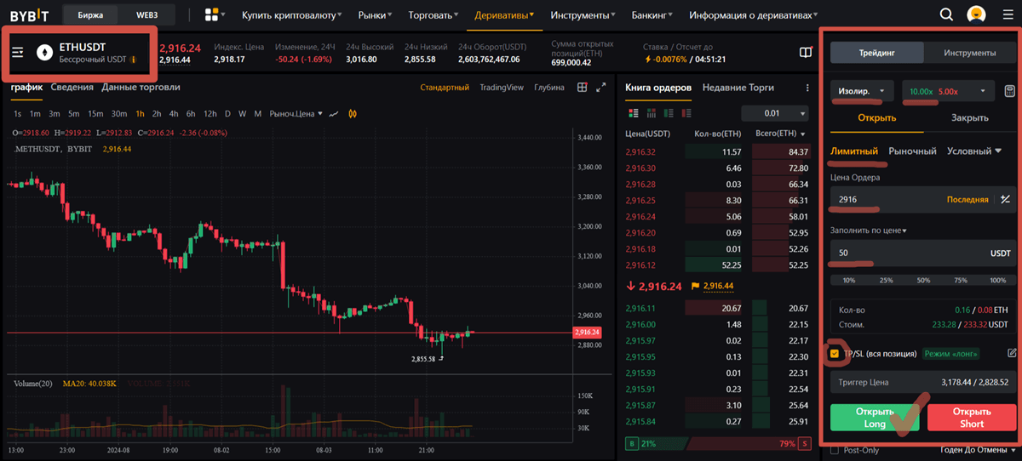Click the Открыть Short button
This screenshot has width=1022, height=461.
[x=972, y=418]
